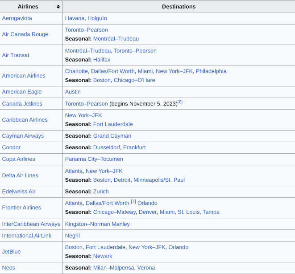Image resolution: width=295 pixels, height=274 pixels.
Task: Open the Holguín destination link
Action: 97,18
